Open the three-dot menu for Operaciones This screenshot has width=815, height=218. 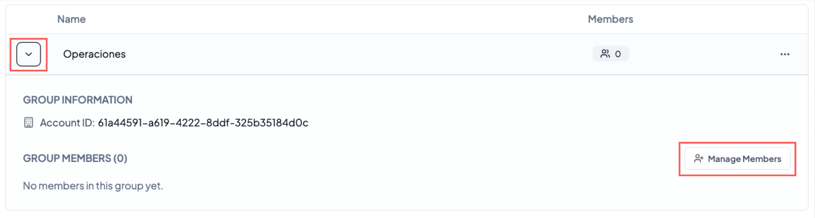click(784, 54)
